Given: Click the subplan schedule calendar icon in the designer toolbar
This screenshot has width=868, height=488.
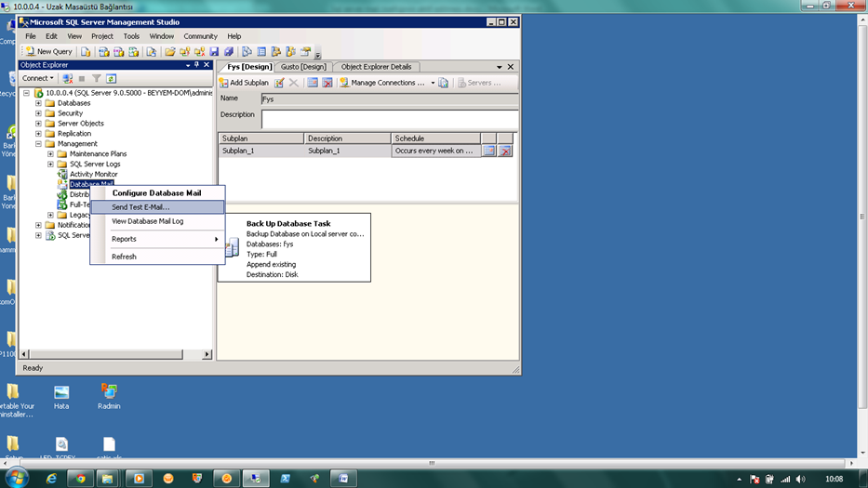Looking at the screenshot, I should [313, 83].
